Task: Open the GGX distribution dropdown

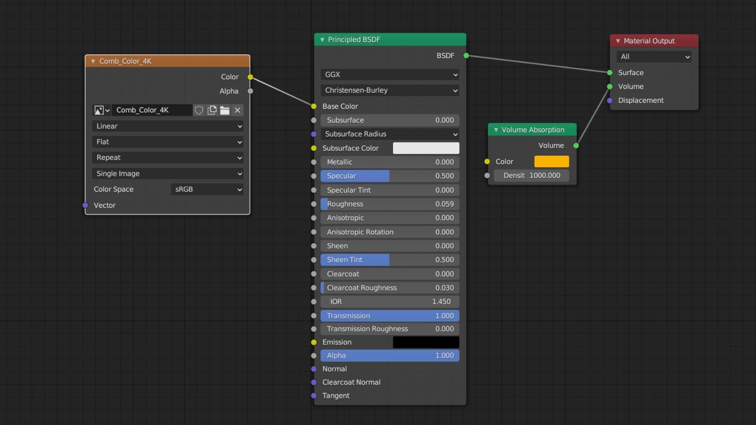Action: 390,75
